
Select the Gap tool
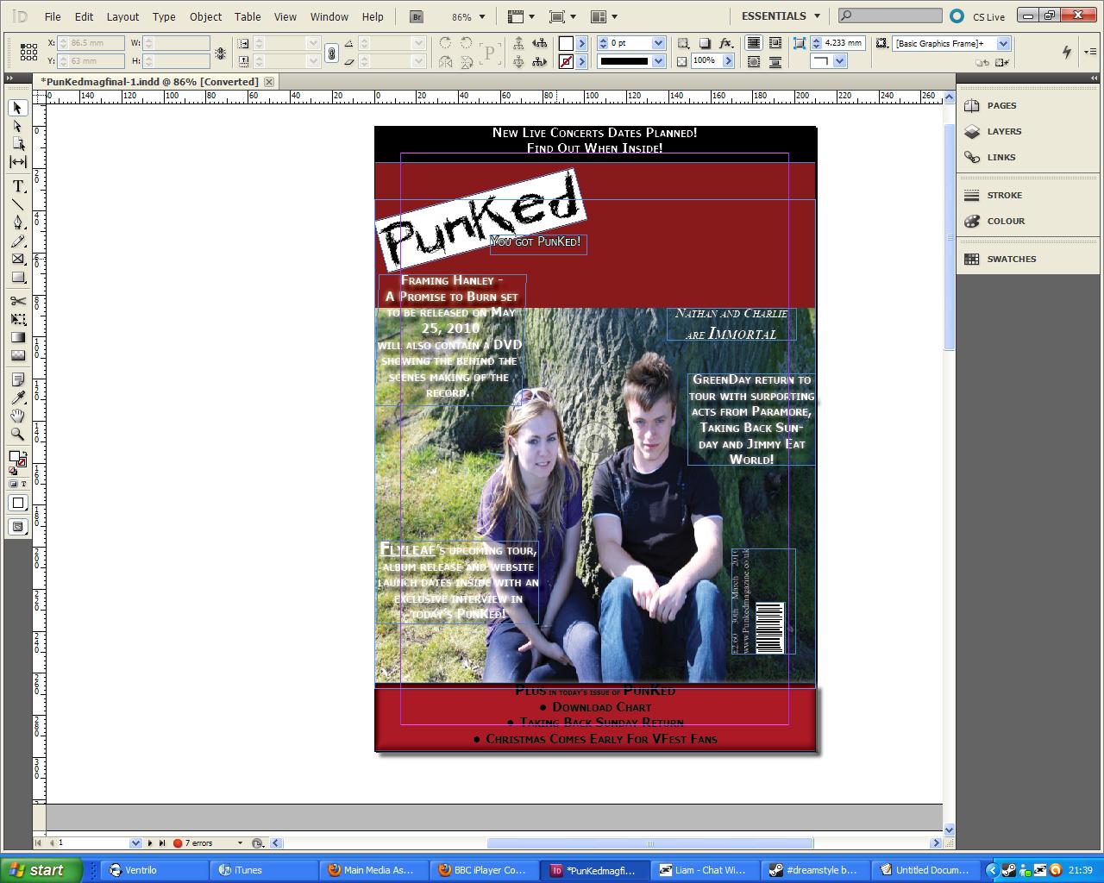coord(18,162)
